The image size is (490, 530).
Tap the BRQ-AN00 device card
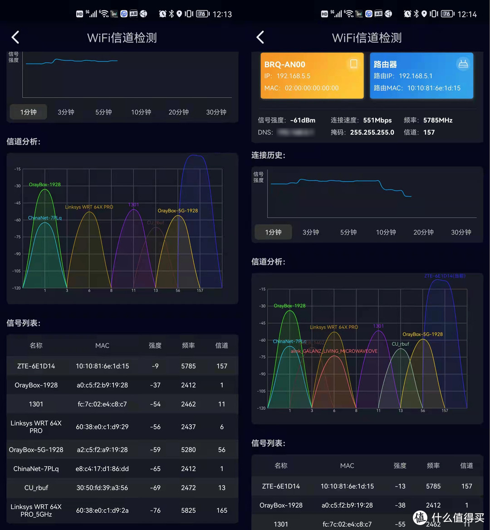pyautogui.click(x=312, y=76)
